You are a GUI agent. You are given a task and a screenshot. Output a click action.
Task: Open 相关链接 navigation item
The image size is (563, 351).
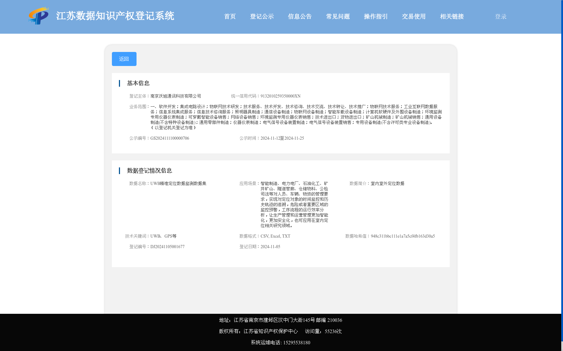click(x=452, y=16)
